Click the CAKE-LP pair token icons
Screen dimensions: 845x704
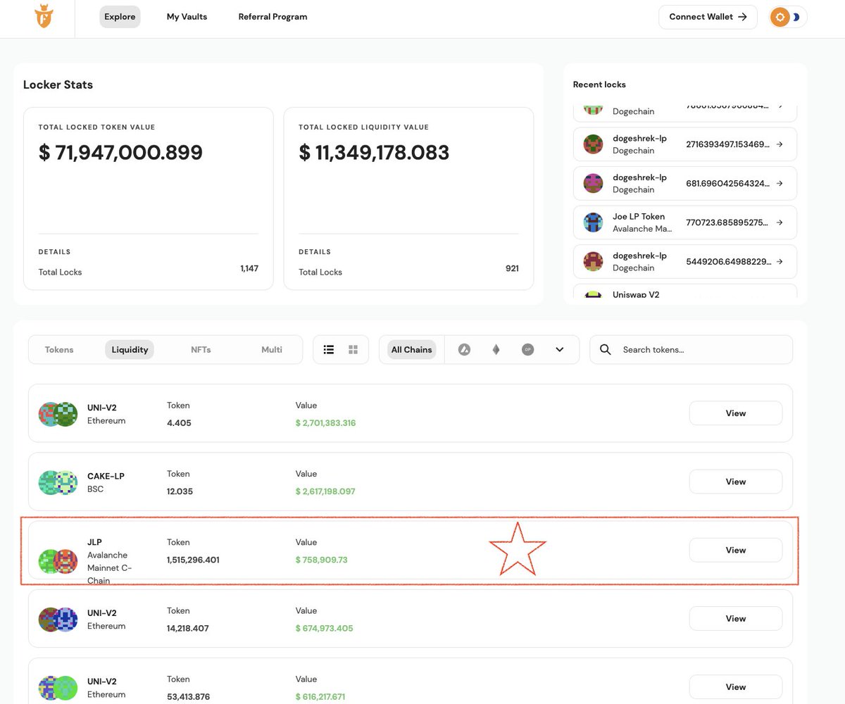58,482
